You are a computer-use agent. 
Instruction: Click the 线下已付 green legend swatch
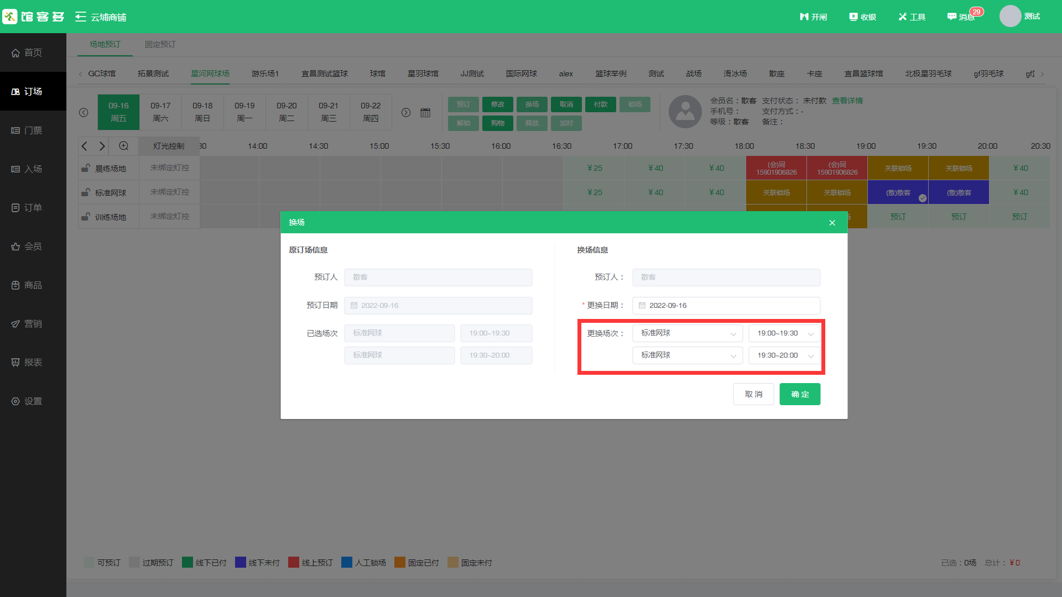(188, 563)
